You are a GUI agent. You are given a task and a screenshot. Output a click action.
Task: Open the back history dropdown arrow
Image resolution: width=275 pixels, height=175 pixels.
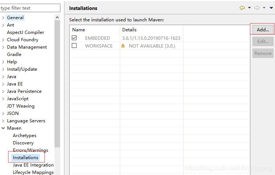pos(249,8)
